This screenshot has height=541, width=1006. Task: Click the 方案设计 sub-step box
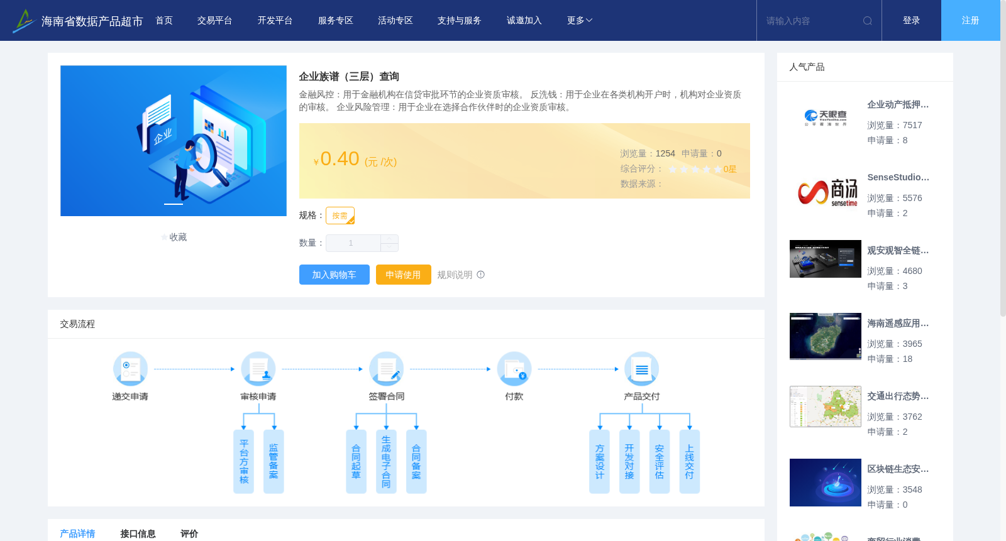point(599,462)
